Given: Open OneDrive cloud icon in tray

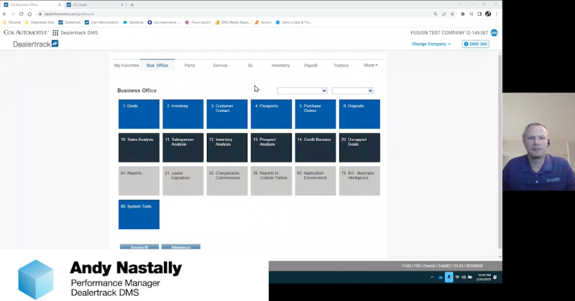Looking at the screenshot, I should 441,277.
